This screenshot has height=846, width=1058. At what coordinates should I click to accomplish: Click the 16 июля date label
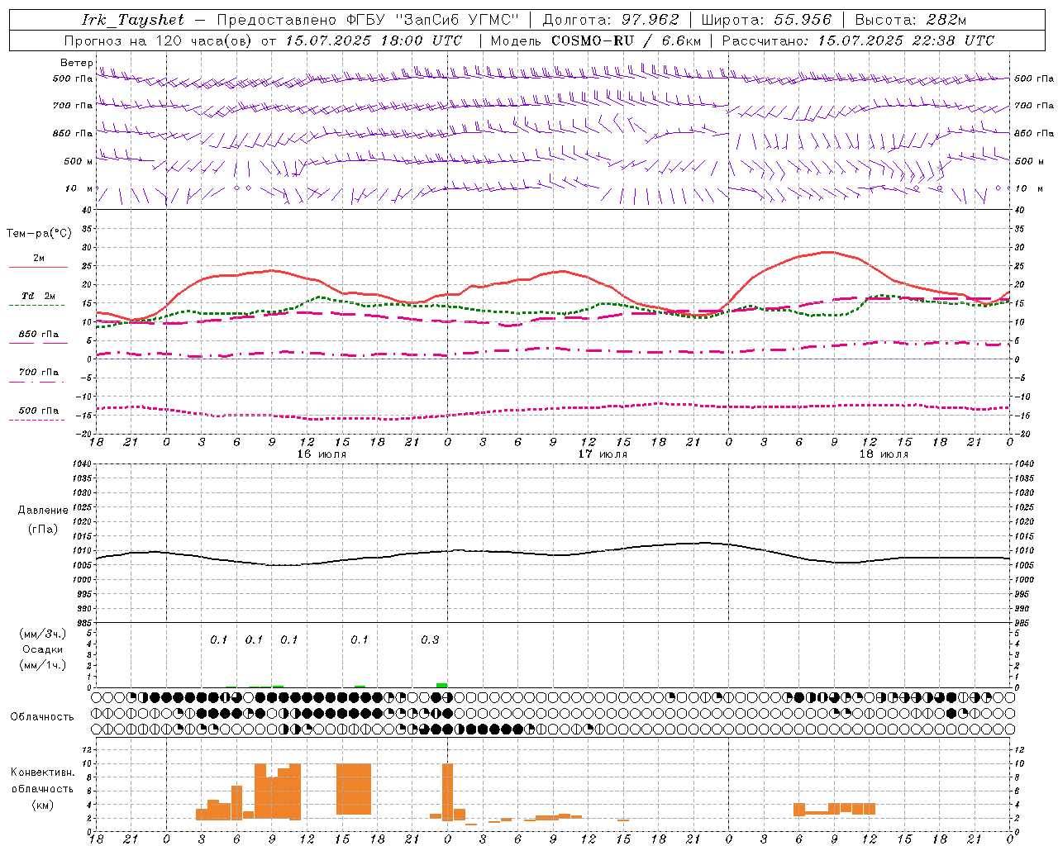pyautogui.click(x=322, y=454)
